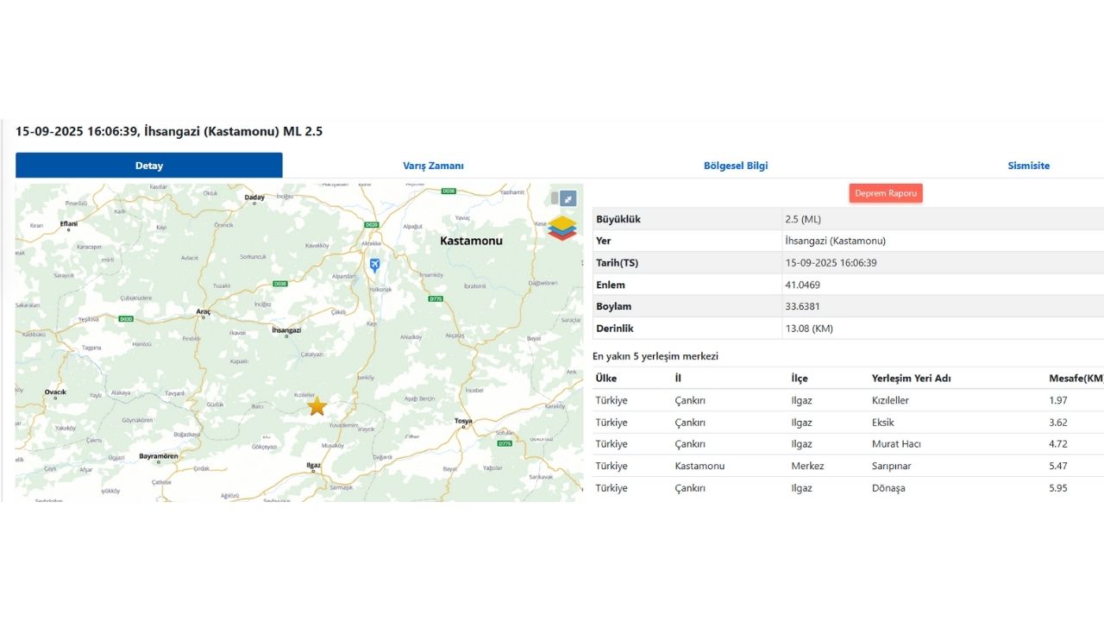
Task: Select the date value 15-09-2025 16:06:39 in table
Action: point(831,263)
